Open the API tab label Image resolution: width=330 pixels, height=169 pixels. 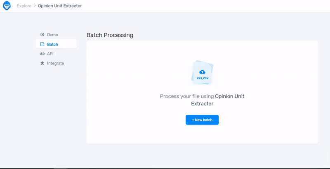pos(50,54)
